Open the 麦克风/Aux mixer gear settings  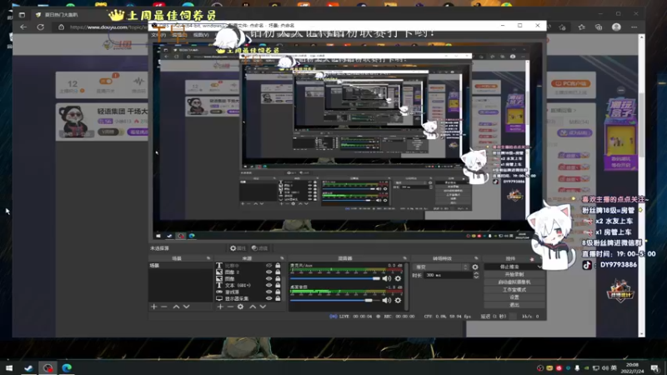[398, 278]
